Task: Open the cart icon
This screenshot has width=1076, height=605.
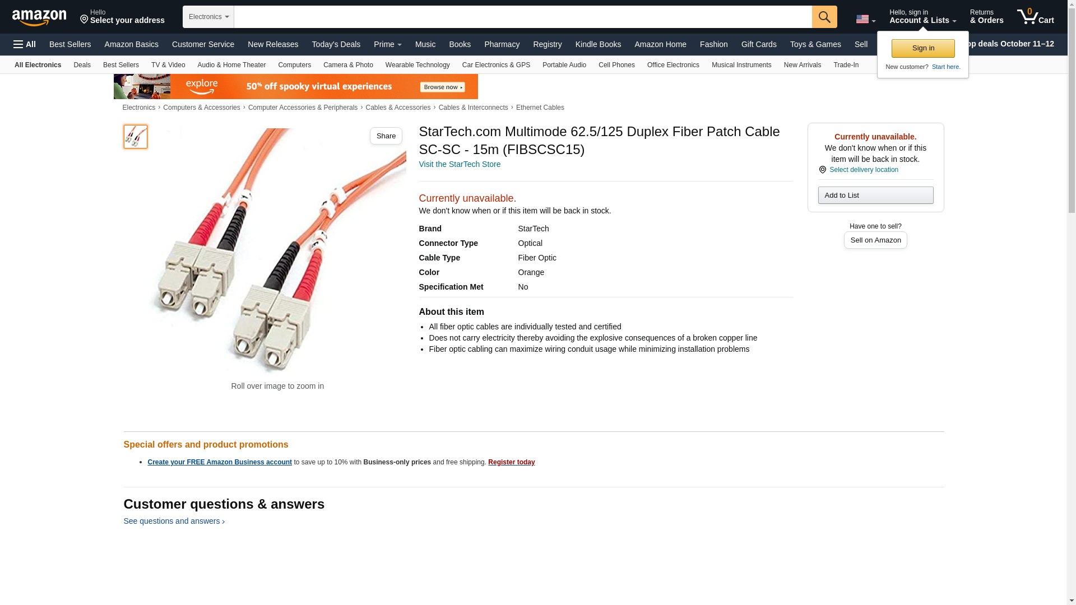Action: 1035,17
